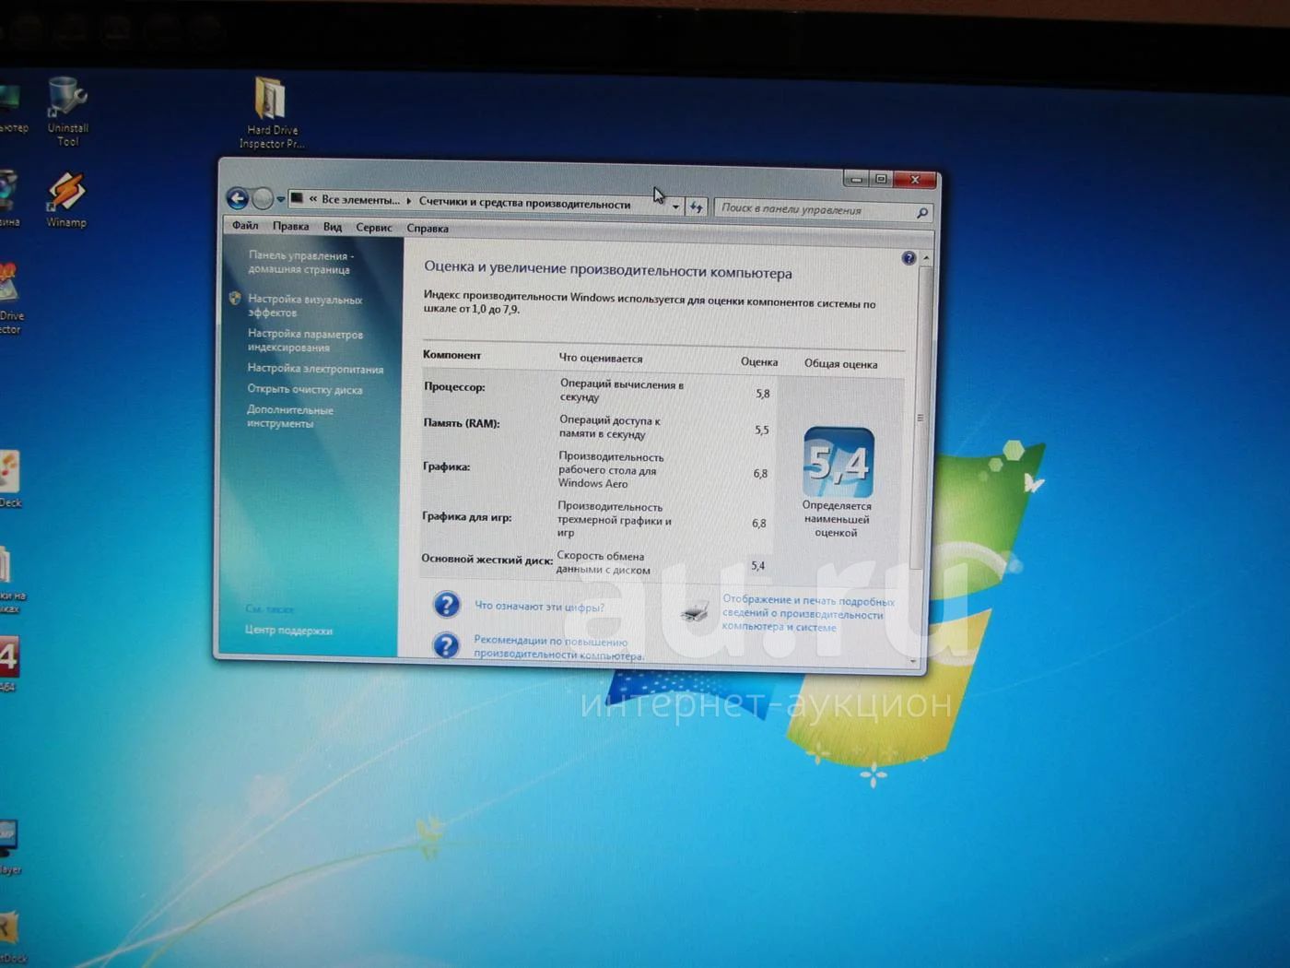Open the Файл menu

pyautogui.click(x=245, y=225)
